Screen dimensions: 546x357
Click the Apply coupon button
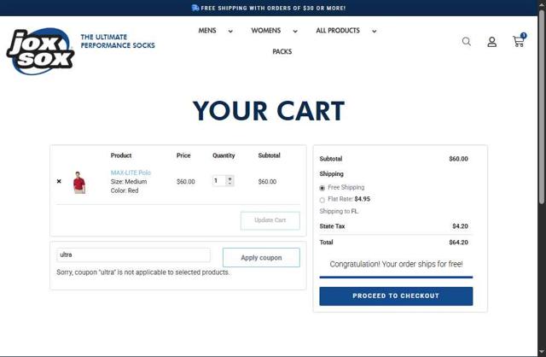pos(261,258)
